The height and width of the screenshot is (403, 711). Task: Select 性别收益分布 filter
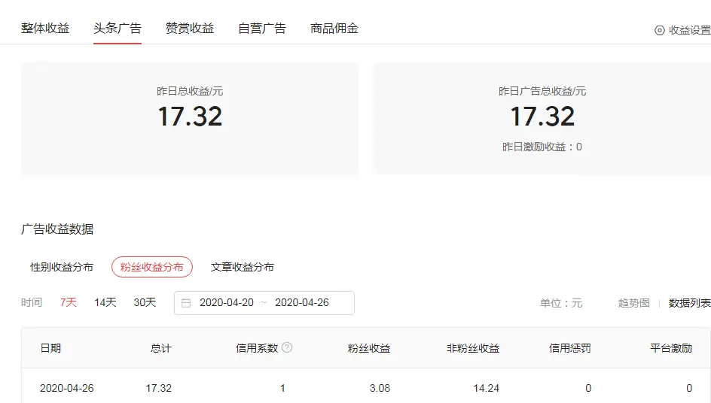[x=62, y=267]
